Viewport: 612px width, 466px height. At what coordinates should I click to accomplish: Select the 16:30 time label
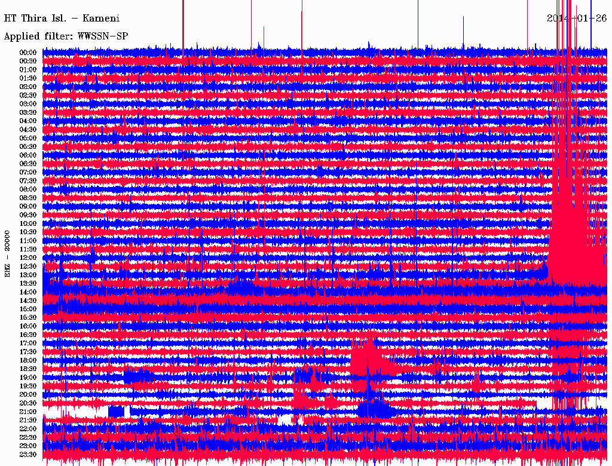tap(28, 335)
